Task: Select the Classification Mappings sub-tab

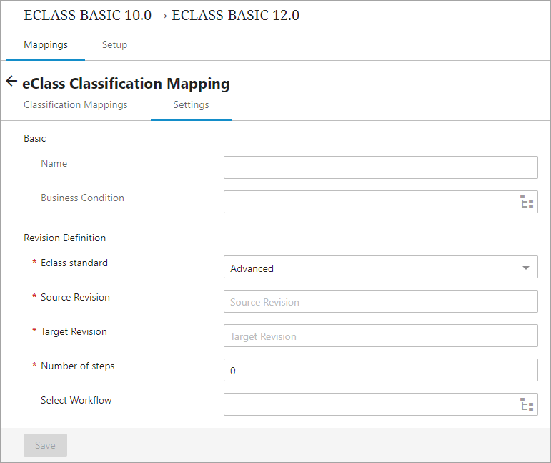Action: pos(76,104)
